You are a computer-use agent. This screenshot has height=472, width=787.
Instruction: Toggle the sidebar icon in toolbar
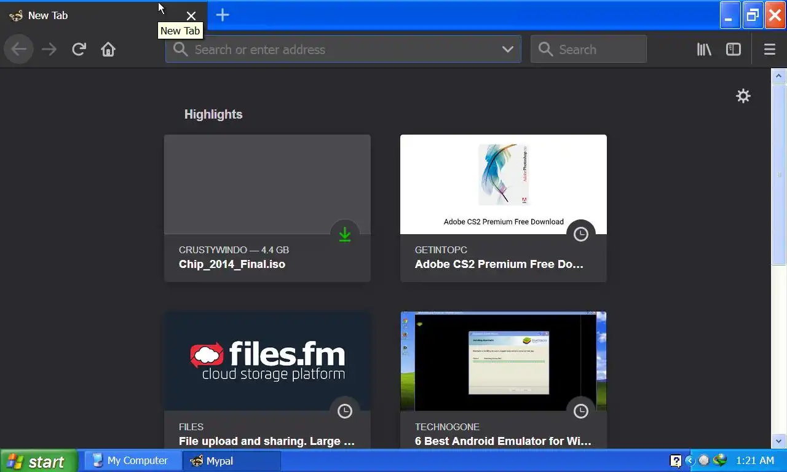[734, 49]
